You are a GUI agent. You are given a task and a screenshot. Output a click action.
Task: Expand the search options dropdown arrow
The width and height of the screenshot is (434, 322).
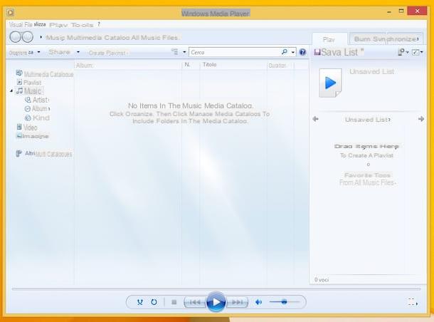point(293,52)
